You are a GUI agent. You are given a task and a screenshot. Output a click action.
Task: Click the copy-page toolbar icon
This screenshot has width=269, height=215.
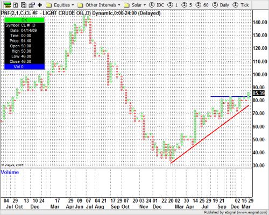point(24,5)
